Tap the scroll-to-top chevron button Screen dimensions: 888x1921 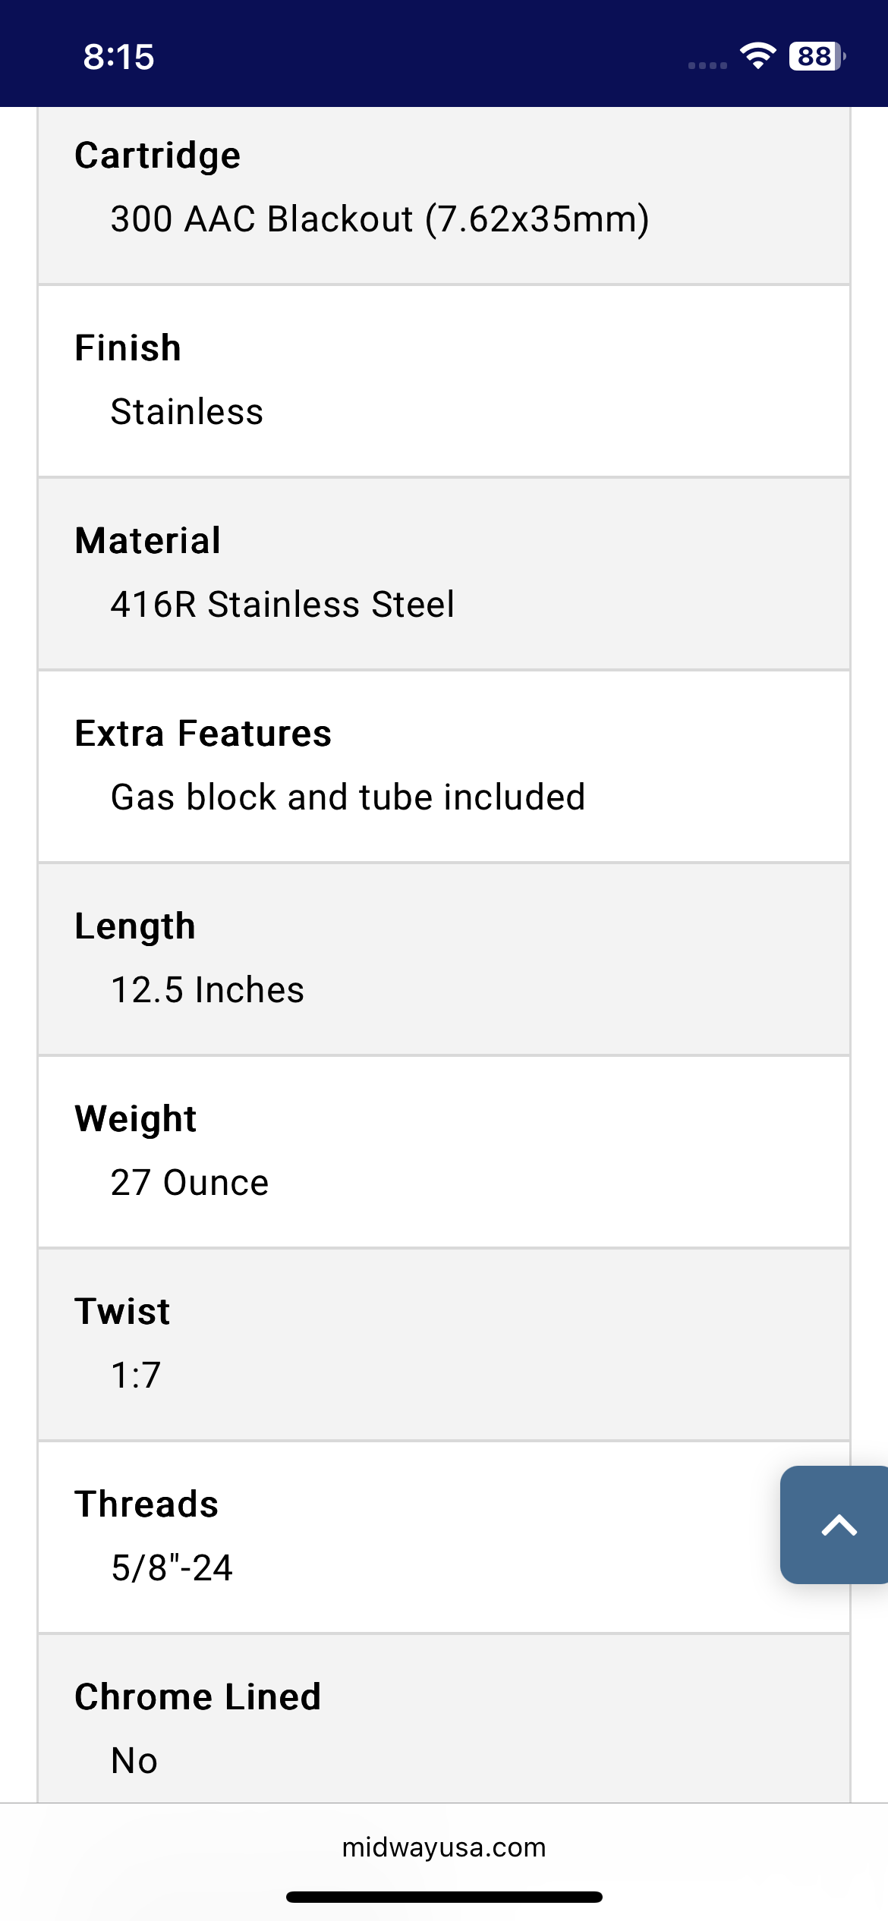pyautogui.click(x=837, y=1524)
